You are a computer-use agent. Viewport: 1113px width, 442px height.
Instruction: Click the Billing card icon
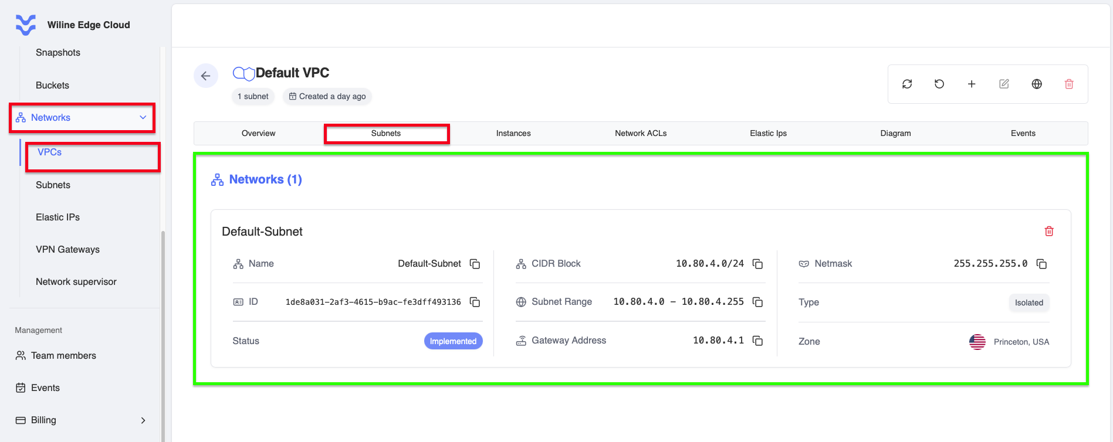pyautogui.click(x=21, y=420)
